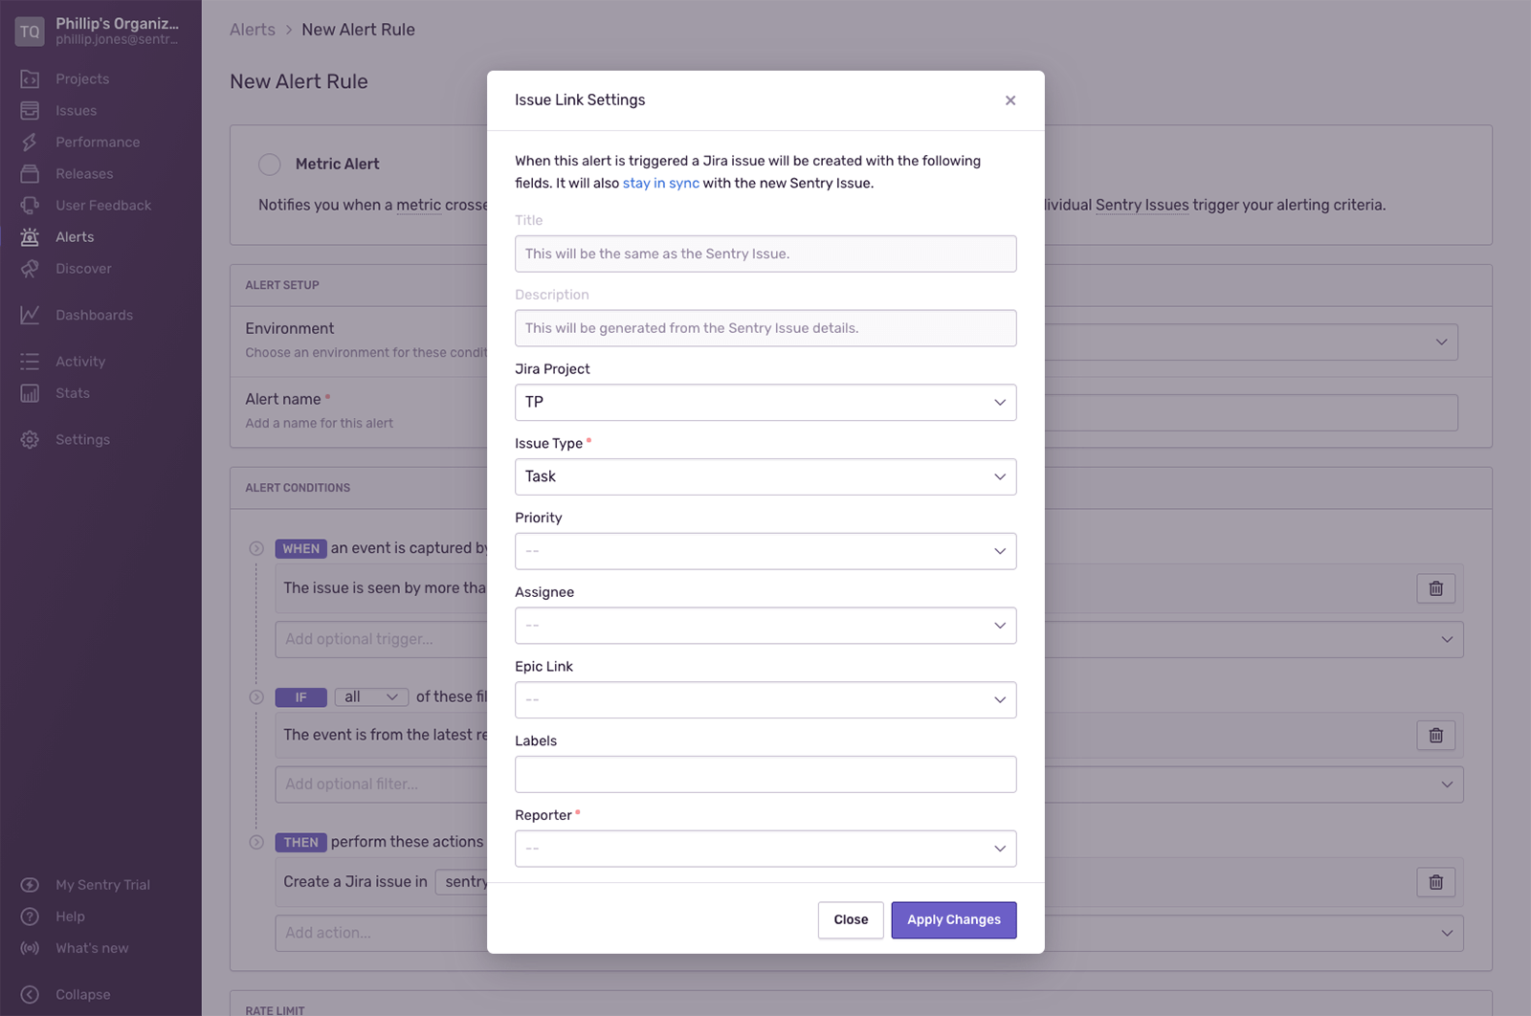
Task: Click the User Feedback icon
Action: click(30, 205)
